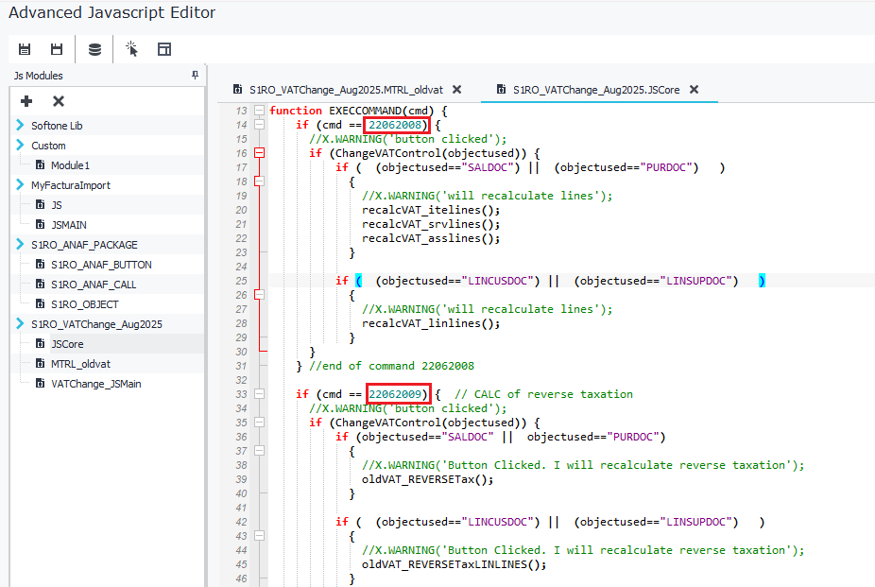The width and height of the screenshot is (875, 587).
Task: Open the S1RO_OBJECT module
Action: pyautogui.click(x=84, y=304)
